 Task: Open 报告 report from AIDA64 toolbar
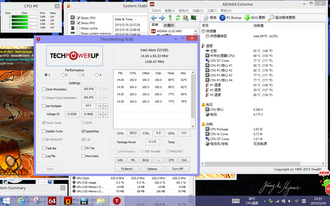click(x=210, y=18)
